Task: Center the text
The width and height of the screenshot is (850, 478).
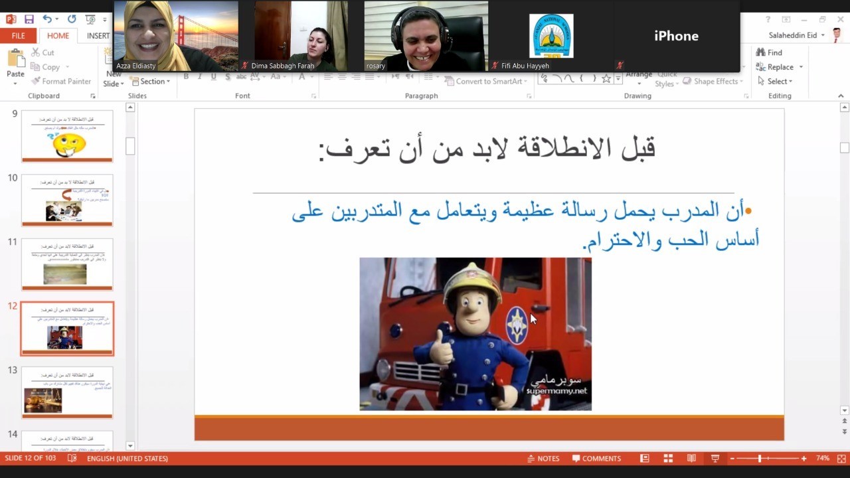Action: 342,78
